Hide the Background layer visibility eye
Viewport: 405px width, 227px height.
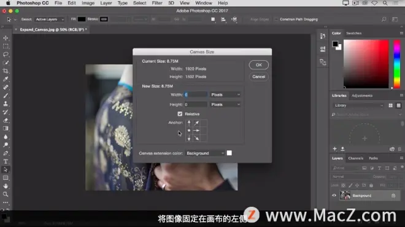[334, 196]
